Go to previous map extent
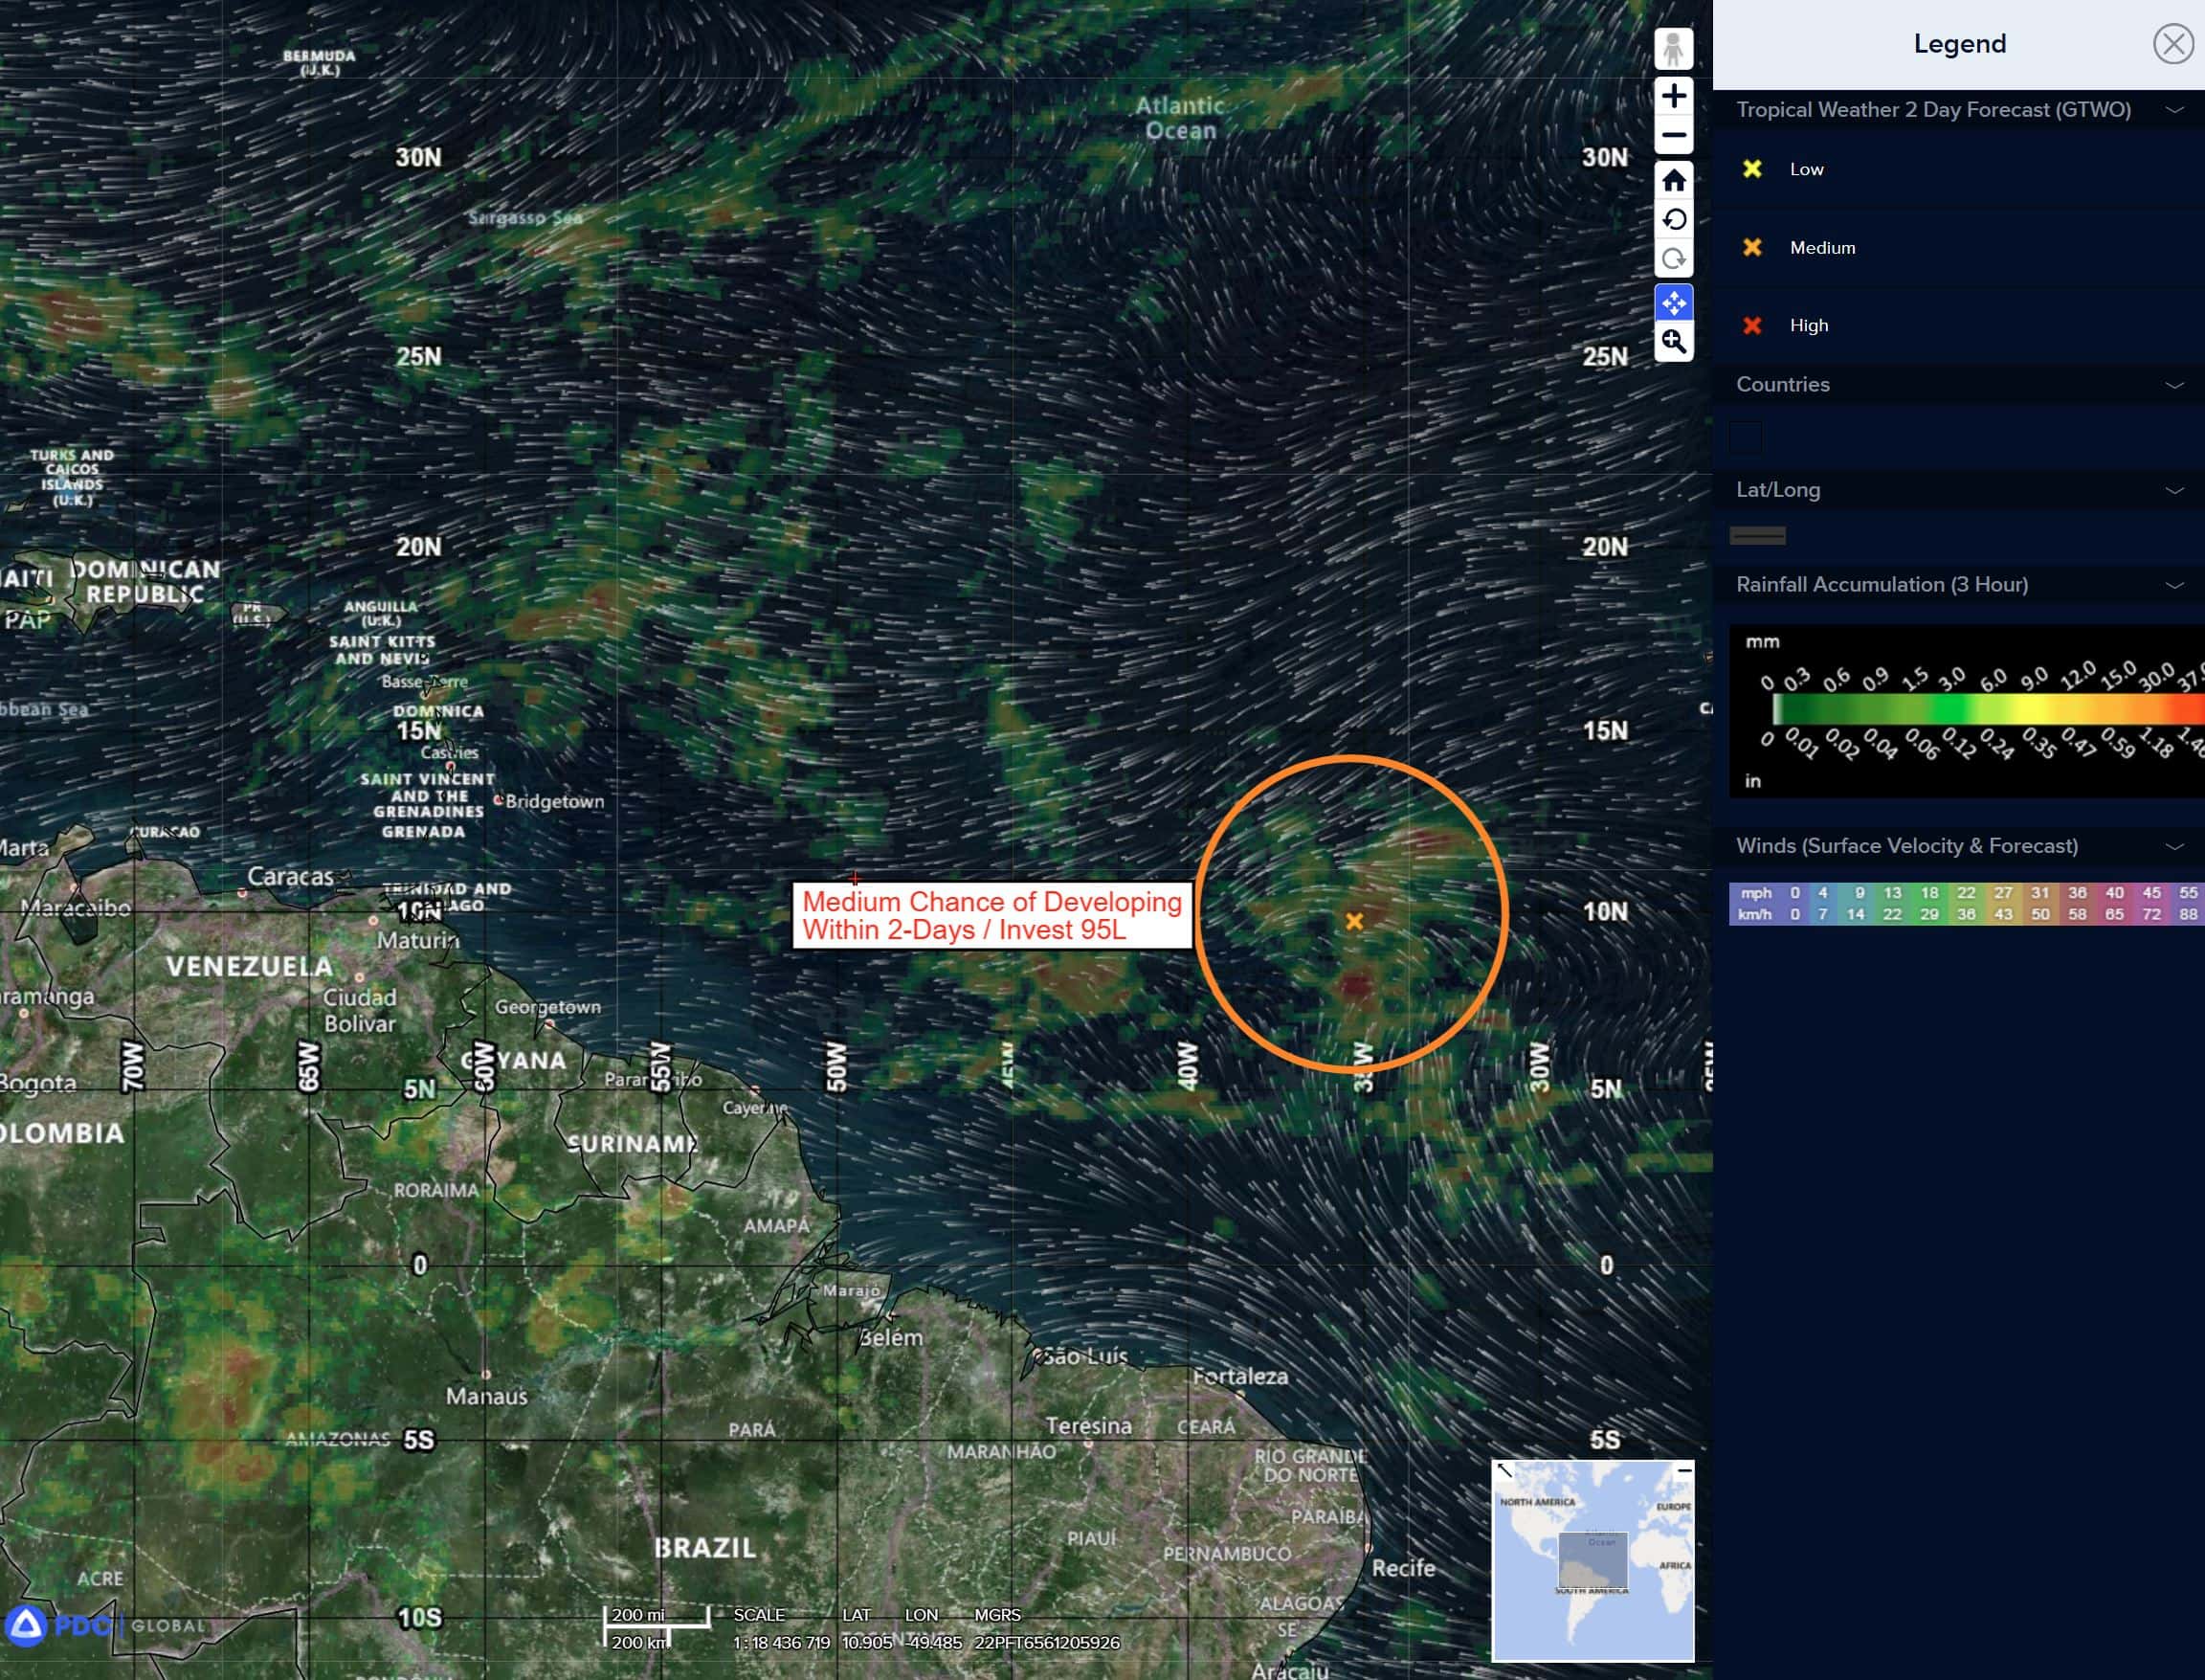 click(1673, 220)
